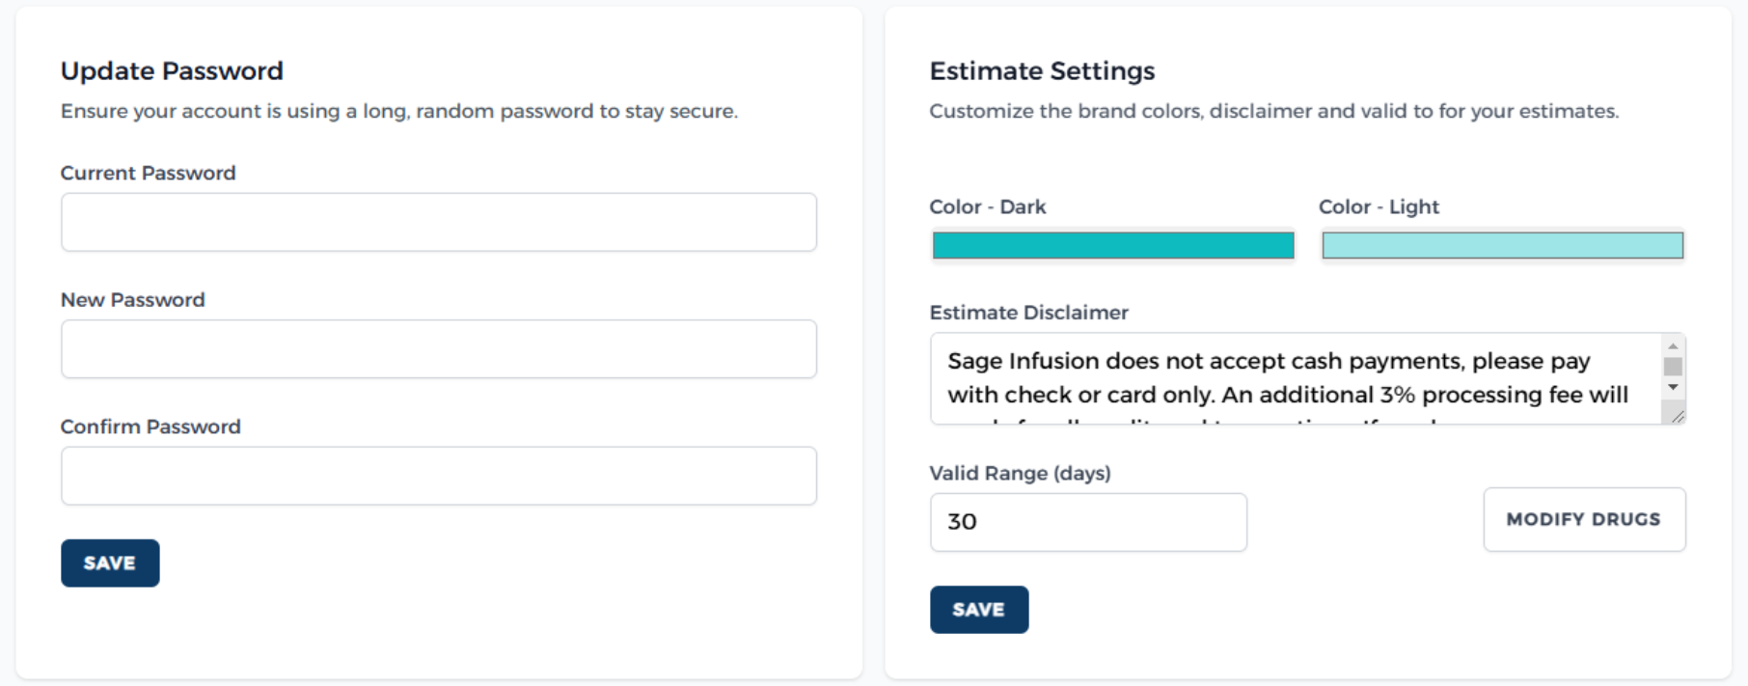Click the Valid Range (days) label
1748x686 pixels.
pyautogui.click(x=1020, y=473)
